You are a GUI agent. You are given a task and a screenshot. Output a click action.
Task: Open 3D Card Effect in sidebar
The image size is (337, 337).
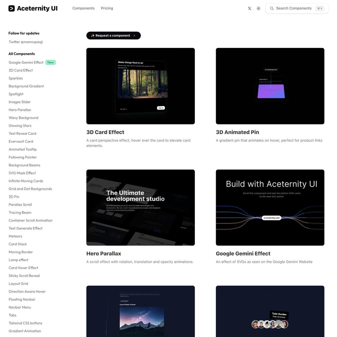point(21,70)
